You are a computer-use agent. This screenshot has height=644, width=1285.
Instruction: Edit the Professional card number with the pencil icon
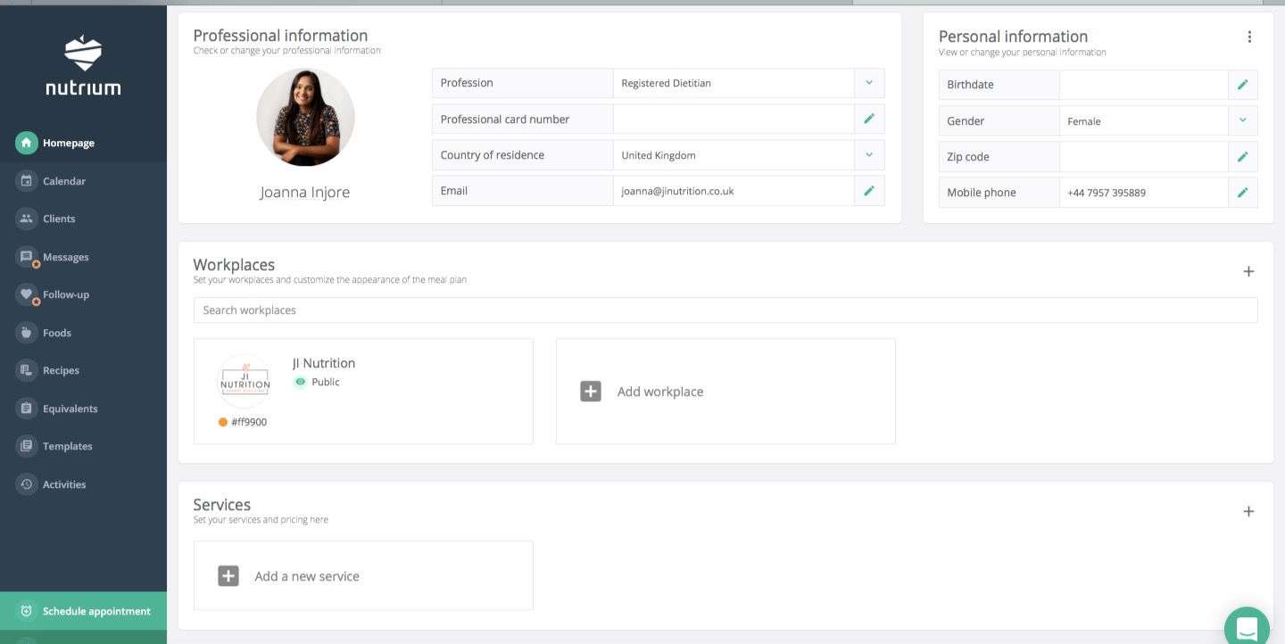869,119
